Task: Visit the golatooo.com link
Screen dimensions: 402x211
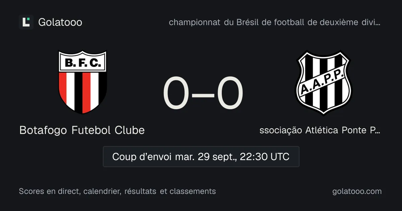Action: point(357,192)
